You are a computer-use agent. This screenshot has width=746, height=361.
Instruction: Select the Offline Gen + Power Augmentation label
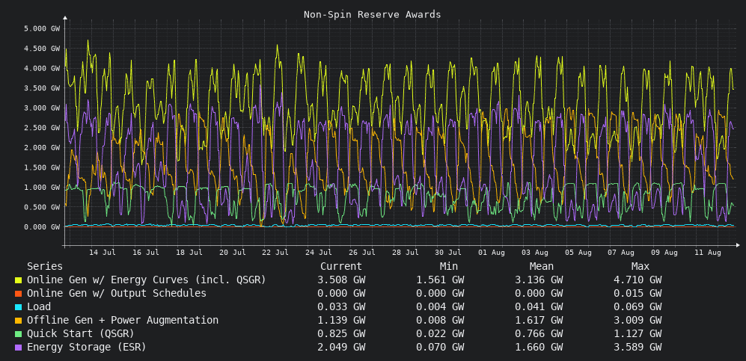pyautogui.click(x=122, y=321)
